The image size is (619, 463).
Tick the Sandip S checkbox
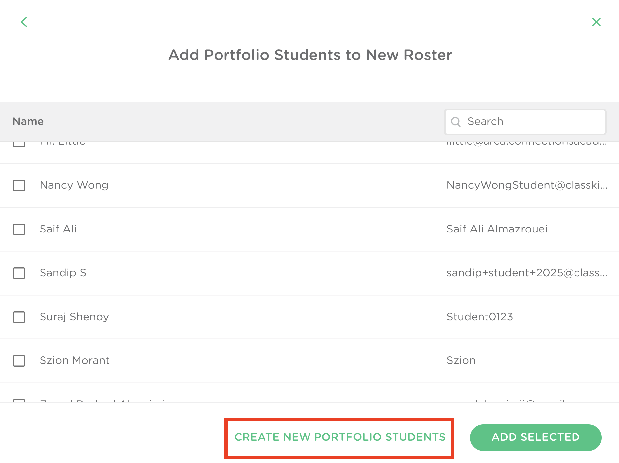point(19,273)
